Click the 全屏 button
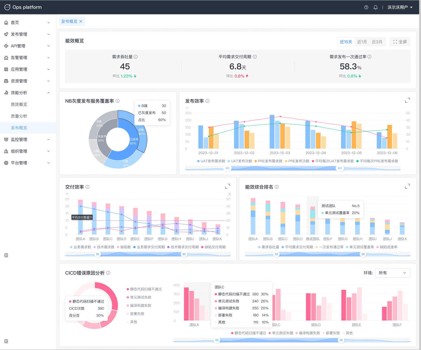421x350 pixels. pyautogui.click(x=400, y=42)
